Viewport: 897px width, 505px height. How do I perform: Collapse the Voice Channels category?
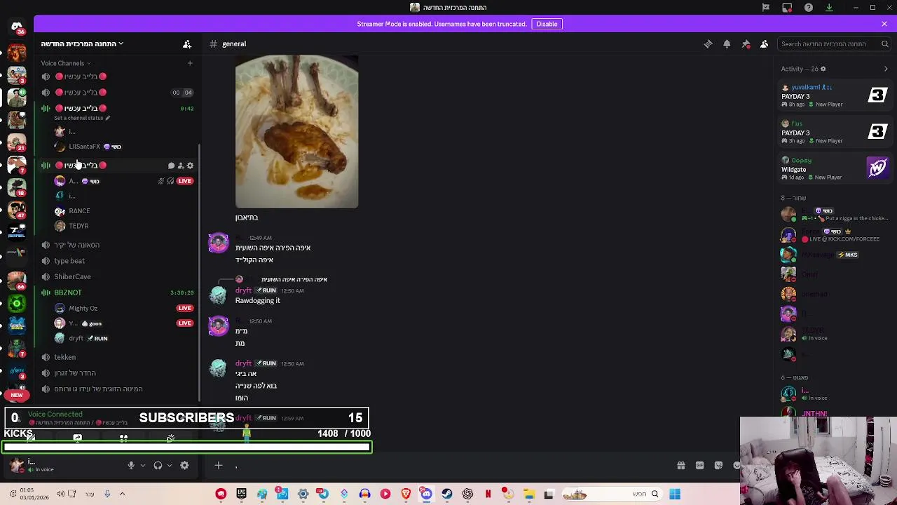pyautogui.click(x=65, y=63)
